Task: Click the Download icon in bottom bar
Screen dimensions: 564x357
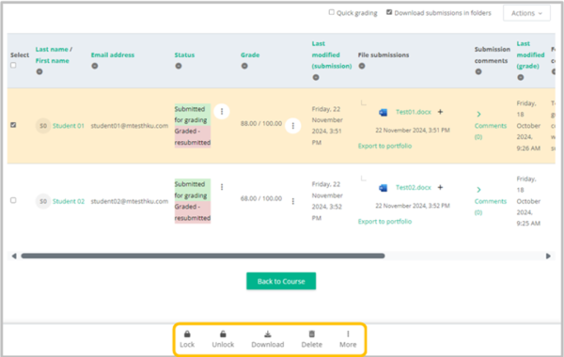Action: (x=268, y=334)
